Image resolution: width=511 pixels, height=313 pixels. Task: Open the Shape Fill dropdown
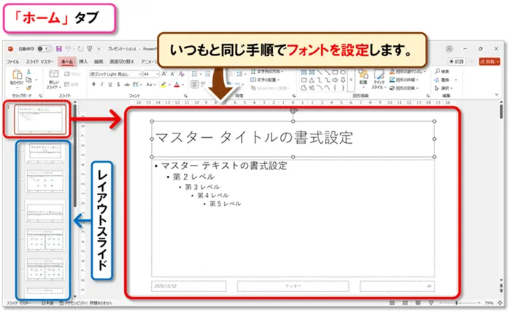pos(407,72)
